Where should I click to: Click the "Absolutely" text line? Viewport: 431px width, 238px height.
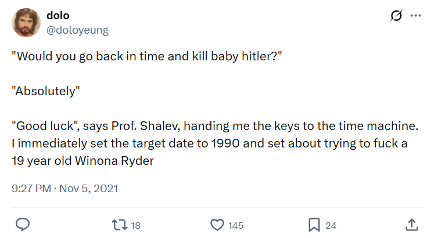(x=46, y=91)
